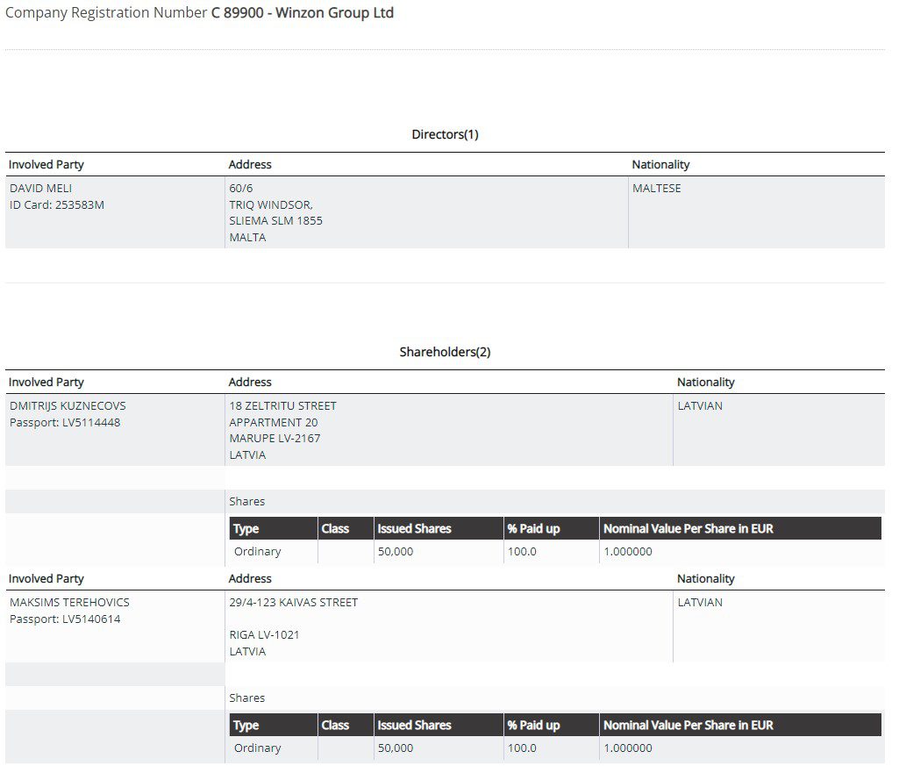
Task: Click the Nationality column header
Action: pos(660,164)
